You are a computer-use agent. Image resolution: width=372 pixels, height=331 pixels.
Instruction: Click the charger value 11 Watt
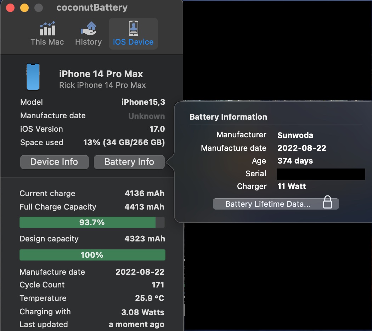292,186
